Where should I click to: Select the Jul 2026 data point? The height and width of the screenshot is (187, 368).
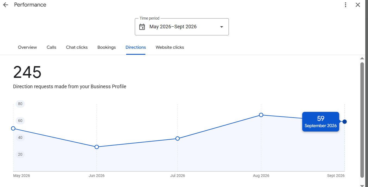pos(177,139)
